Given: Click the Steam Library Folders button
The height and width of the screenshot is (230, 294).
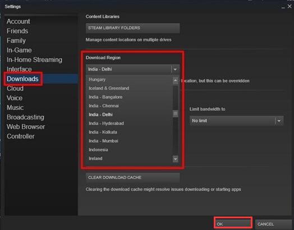Looking at the screenshot, I should point(132,28).
